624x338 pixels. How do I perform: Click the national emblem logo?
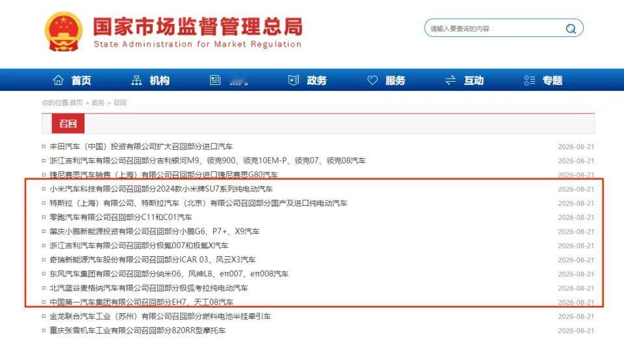(64, 32)
